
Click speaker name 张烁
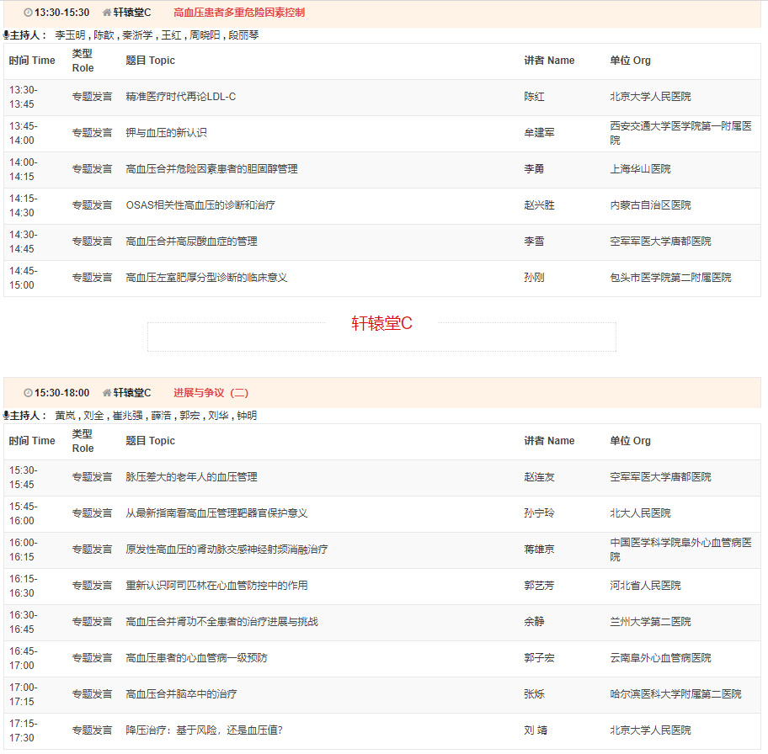coord(534,695)
